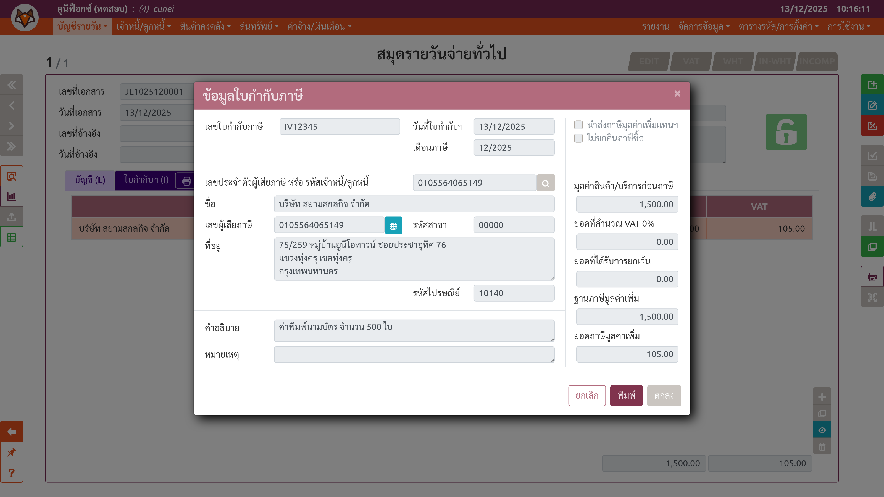
Task: Click the printer icon in right sidebar
Action: click(872, 276)
